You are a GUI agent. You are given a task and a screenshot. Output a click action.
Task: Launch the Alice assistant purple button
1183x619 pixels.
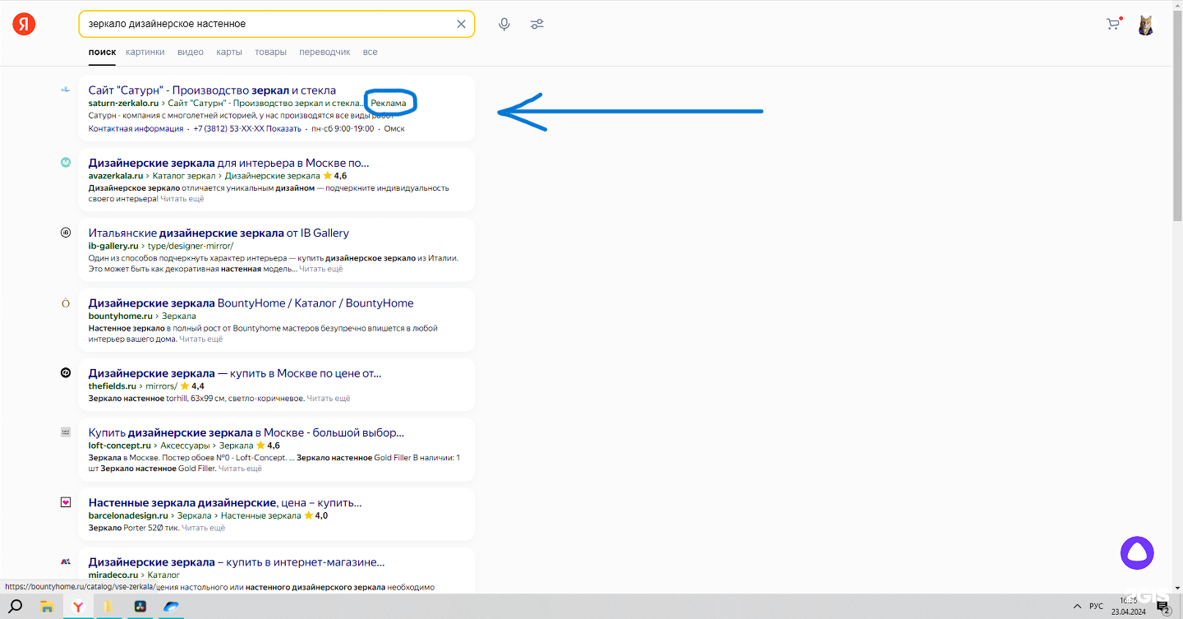1137,553
